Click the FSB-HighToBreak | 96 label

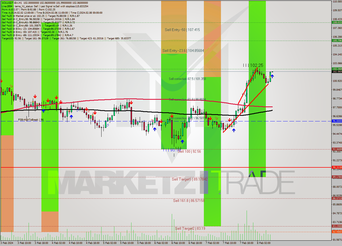31,120
